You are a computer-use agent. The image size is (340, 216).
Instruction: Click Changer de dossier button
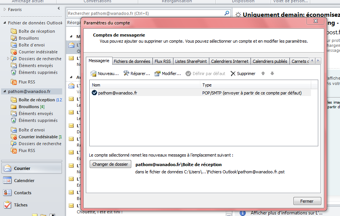(x=110, y=164)
